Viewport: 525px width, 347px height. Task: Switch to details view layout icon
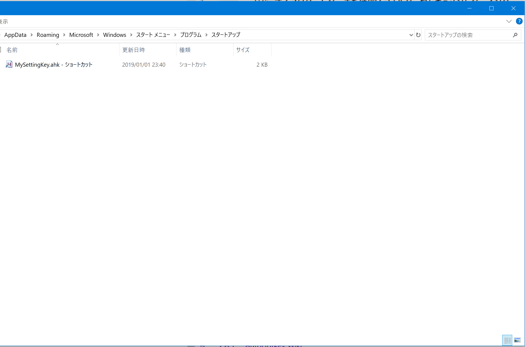507,340
